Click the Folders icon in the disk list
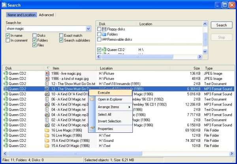The height and width of the screenshot is (164, 237). pyautogui.click(x=104, y=34)
